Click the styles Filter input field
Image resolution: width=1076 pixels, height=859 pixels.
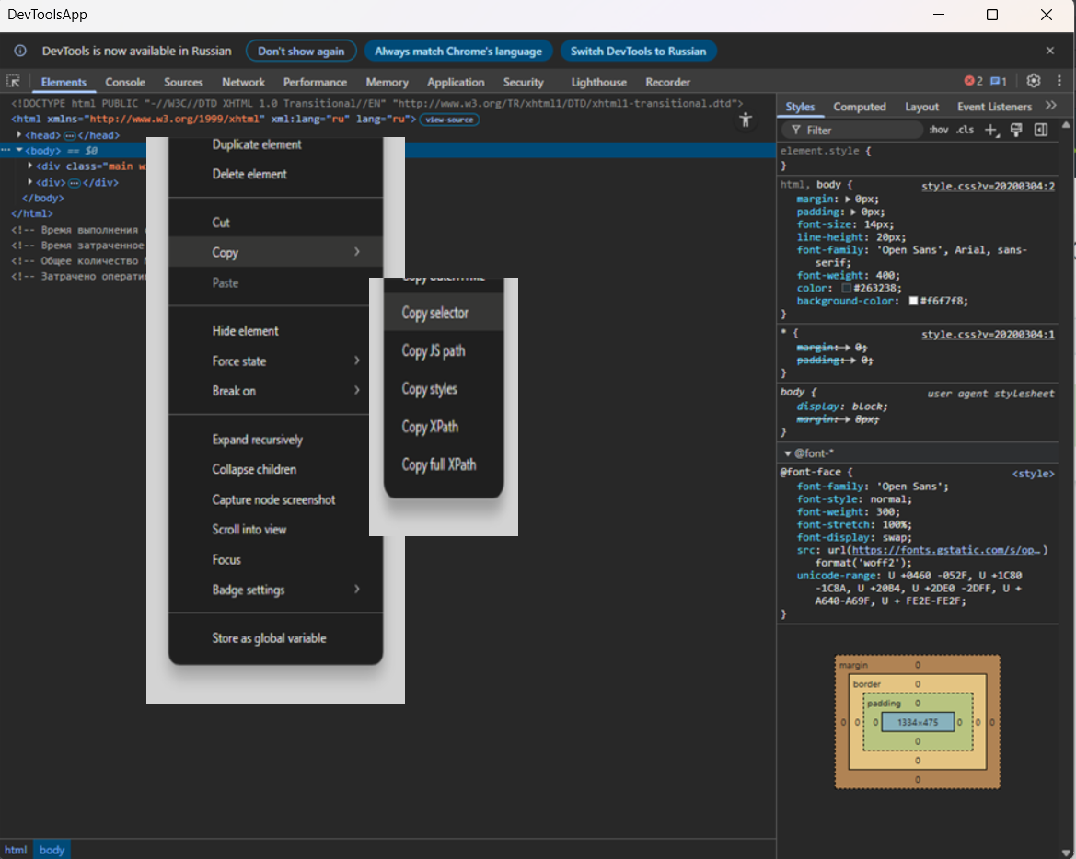[x=856, y=131]
